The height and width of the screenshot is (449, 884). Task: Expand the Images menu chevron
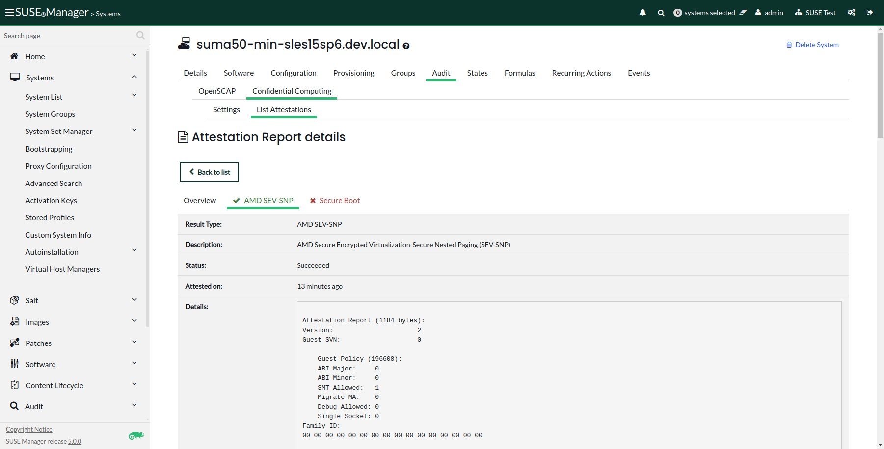(134, 320)
